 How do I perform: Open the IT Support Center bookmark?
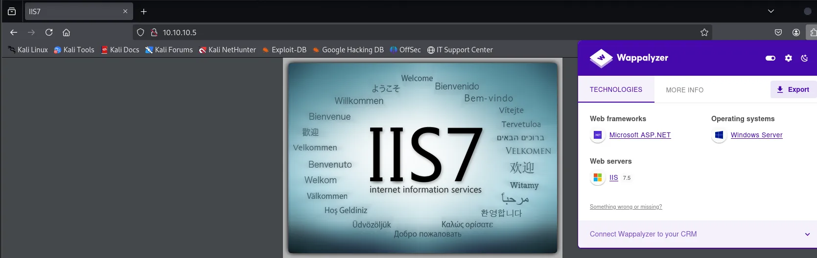pos(460,50)
